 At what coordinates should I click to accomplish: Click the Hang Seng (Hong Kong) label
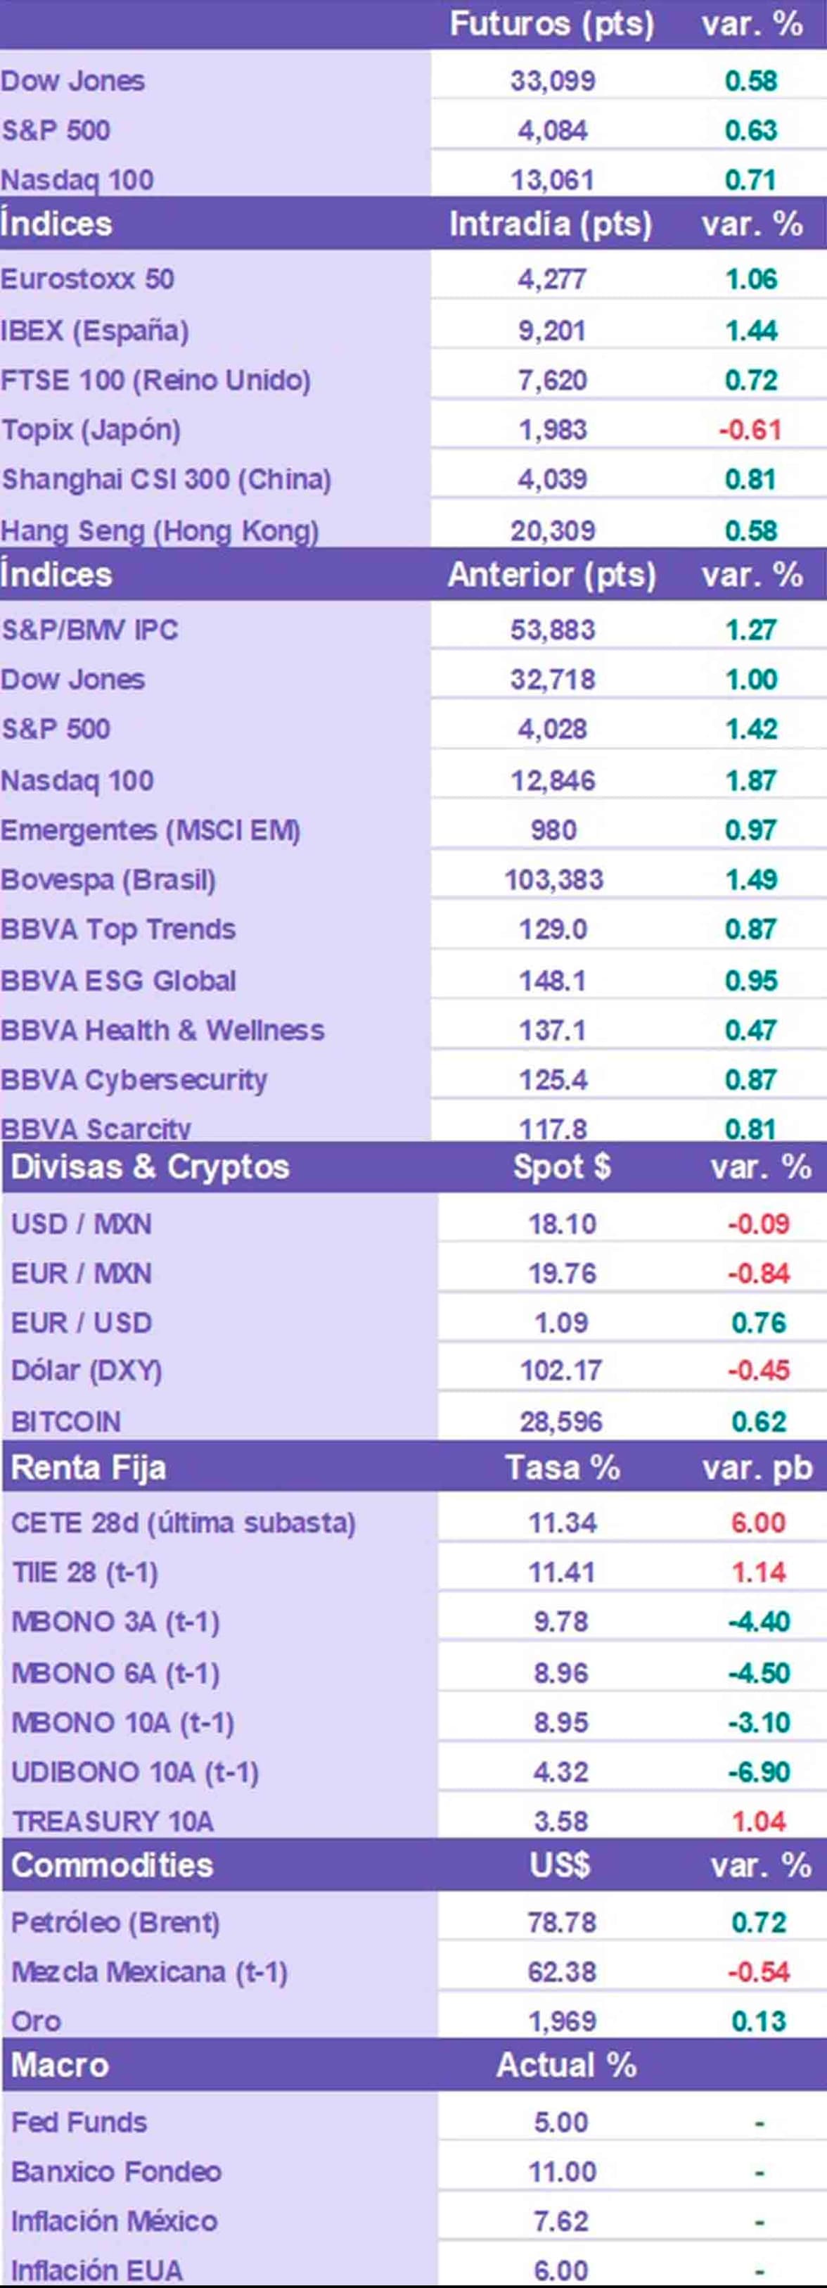click(x=160, y=530)
